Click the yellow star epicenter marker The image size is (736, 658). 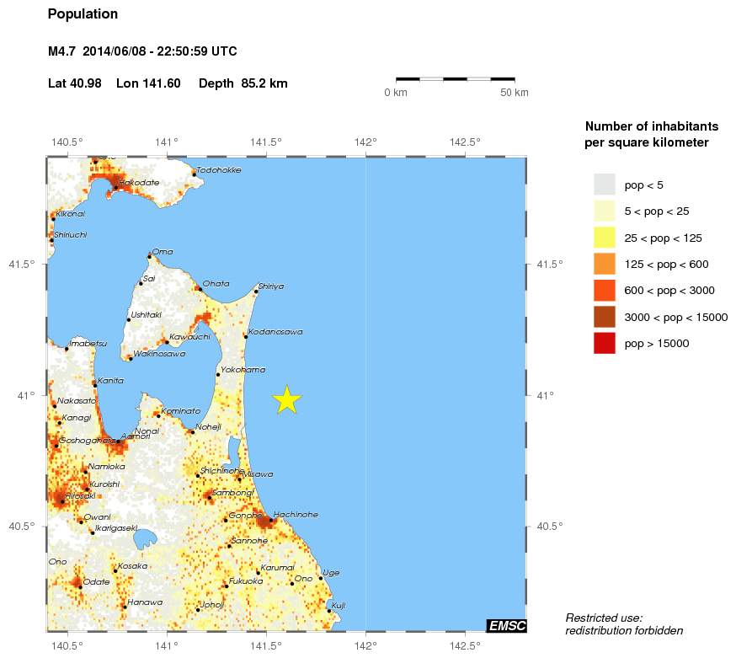287,400
